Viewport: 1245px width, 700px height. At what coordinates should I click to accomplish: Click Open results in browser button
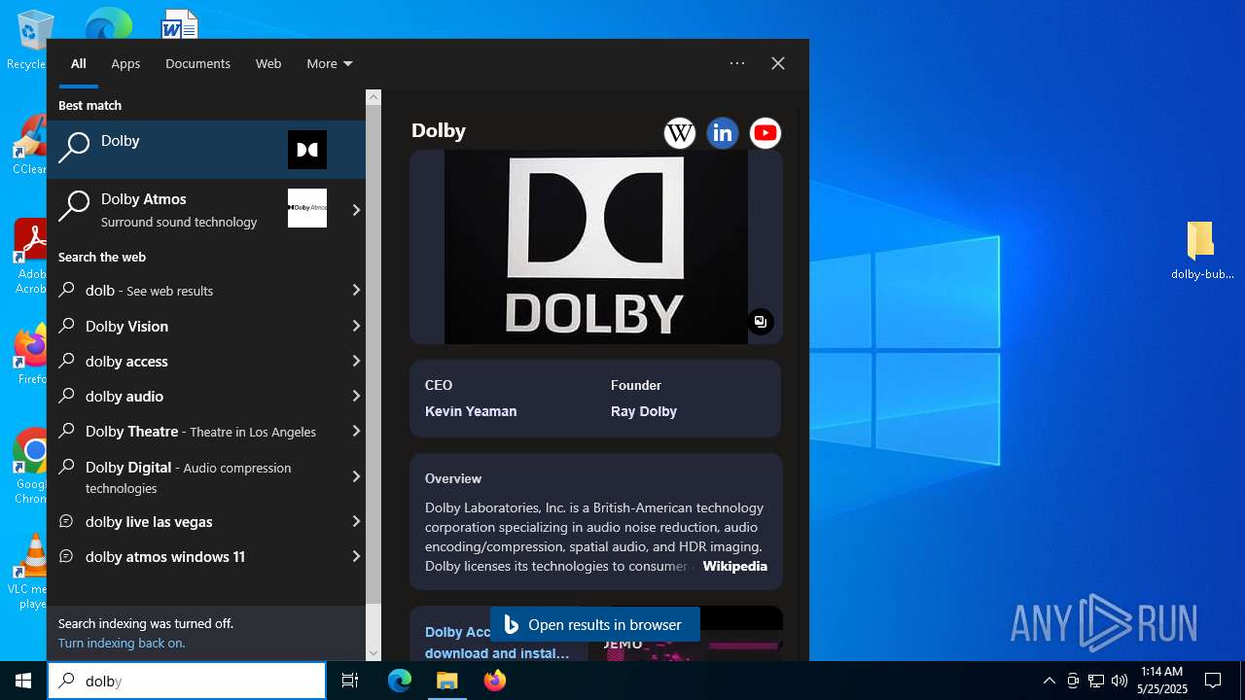coord(594,625)
